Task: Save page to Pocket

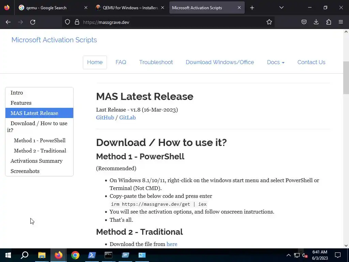Action: (304, 22)
